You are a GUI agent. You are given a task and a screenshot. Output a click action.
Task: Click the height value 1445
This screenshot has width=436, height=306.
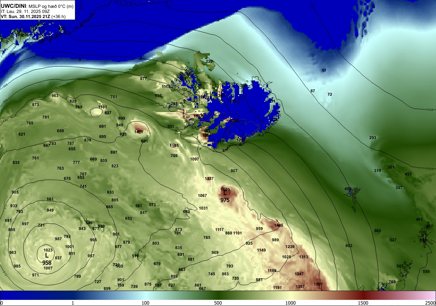(x=279, y=225)
